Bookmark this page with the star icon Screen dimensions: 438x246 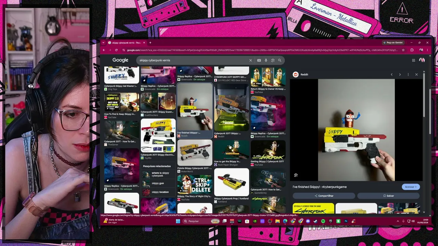click(403, 50)
